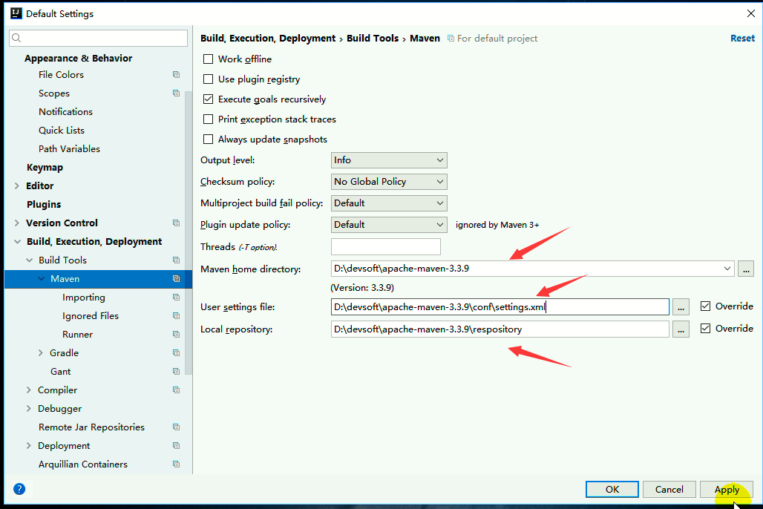763x509 pixels.
Task: Browse for the Maven home directory
Action: click(x=746, y=269)
